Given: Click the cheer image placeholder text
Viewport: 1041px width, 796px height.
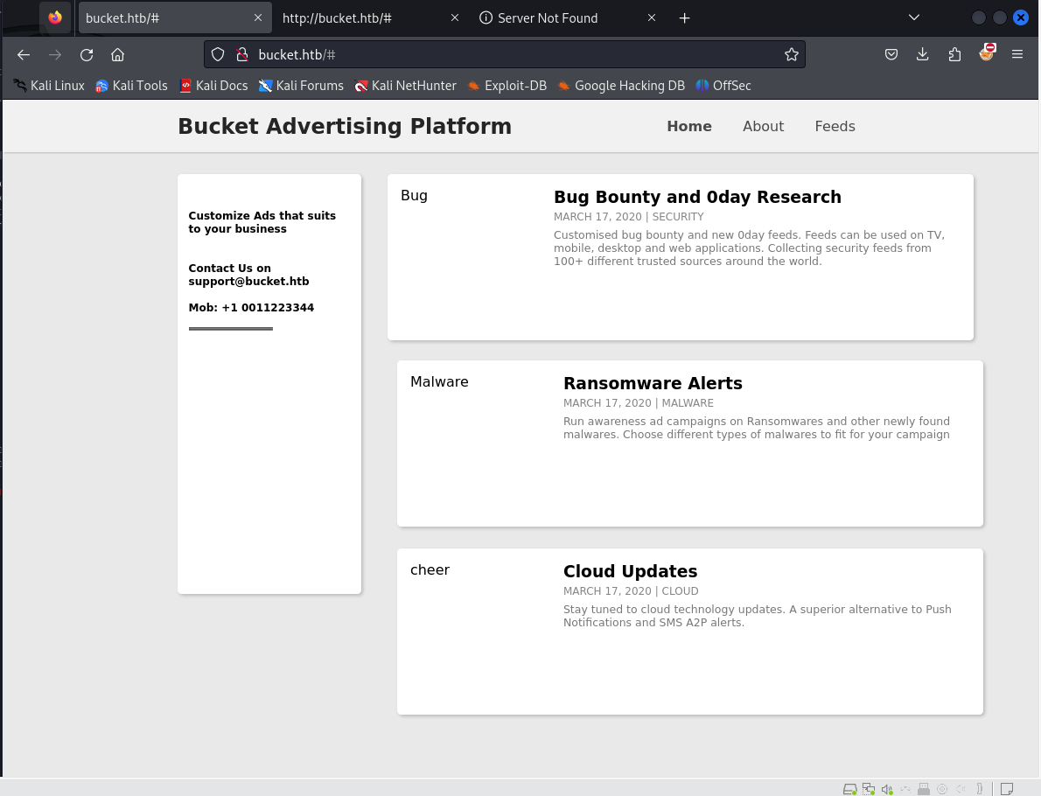Looking at the screenshot, I should tap(430, 570).
